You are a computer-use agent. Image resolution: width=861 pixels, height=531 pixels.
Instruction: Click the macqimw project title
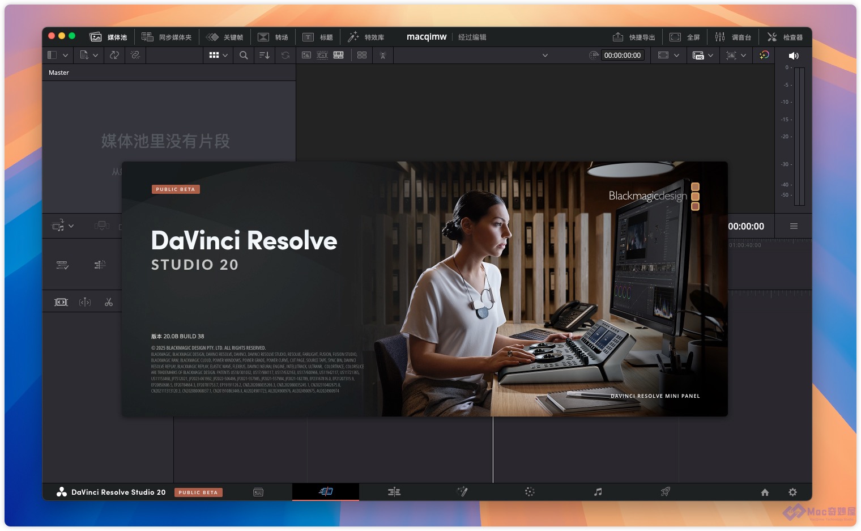tap(427, 37)
